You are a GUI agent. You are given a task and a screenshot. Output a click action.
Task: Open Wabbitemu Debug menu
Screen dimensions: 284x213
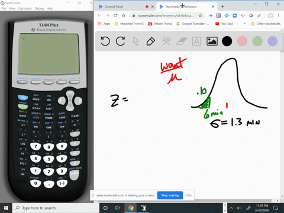[39, 8]
